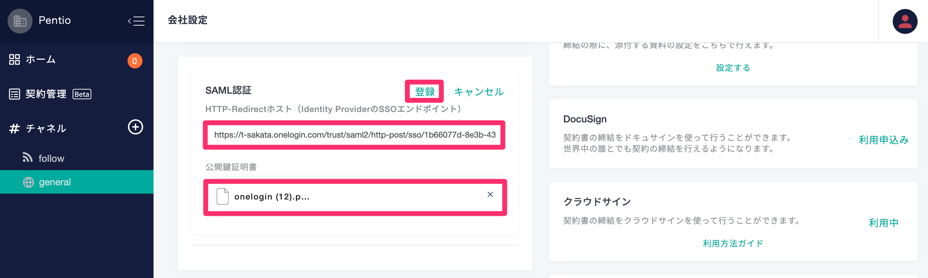The width and height of the screenshot is (928, 278).
Task: Click the follow feed icon
Action: (x=28, y=157)
